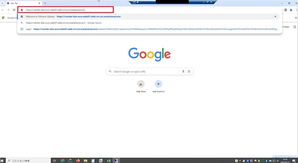
Task: Click the taskbar search box
Action: [x=29, y=161]
